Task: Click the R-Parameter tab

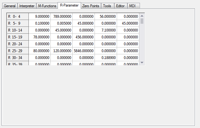Action: 69,5
